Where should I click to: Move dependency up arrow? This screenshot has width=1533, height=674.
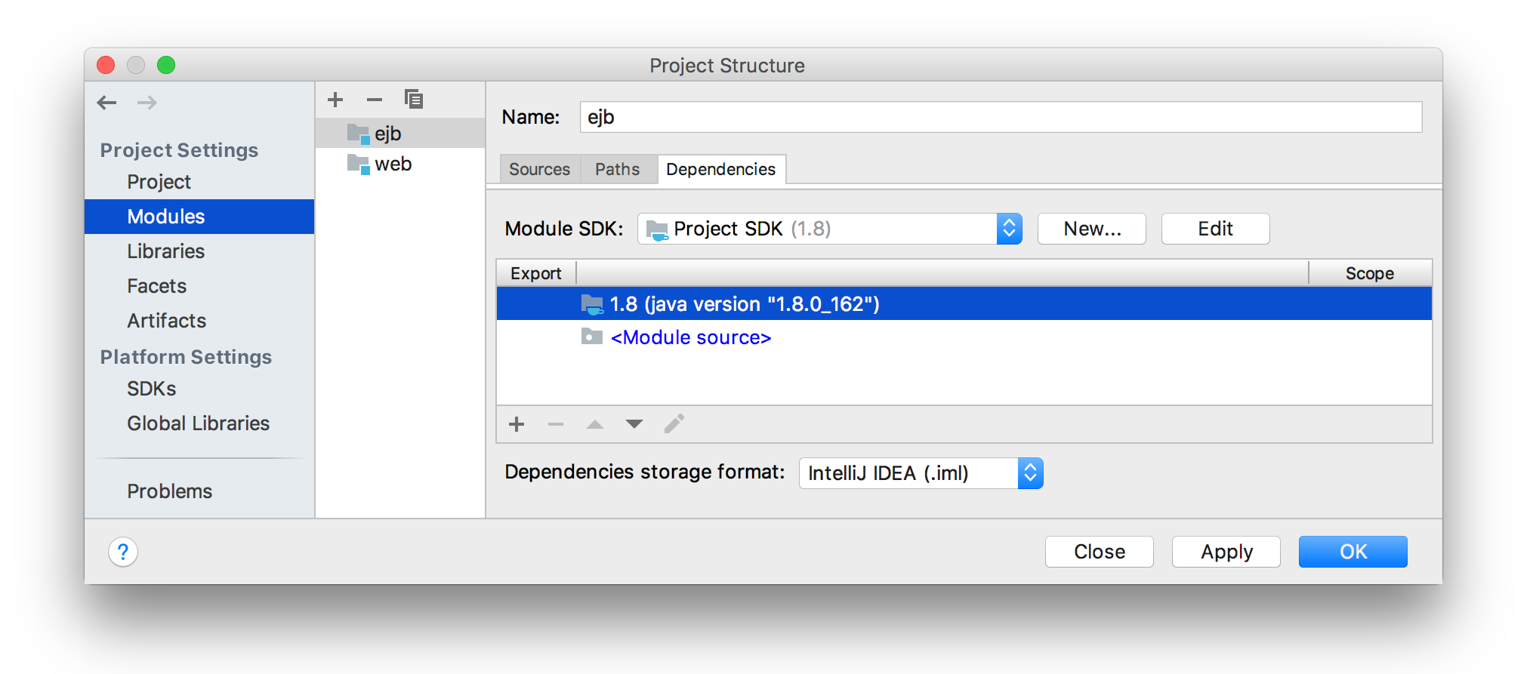click(595, 424)
